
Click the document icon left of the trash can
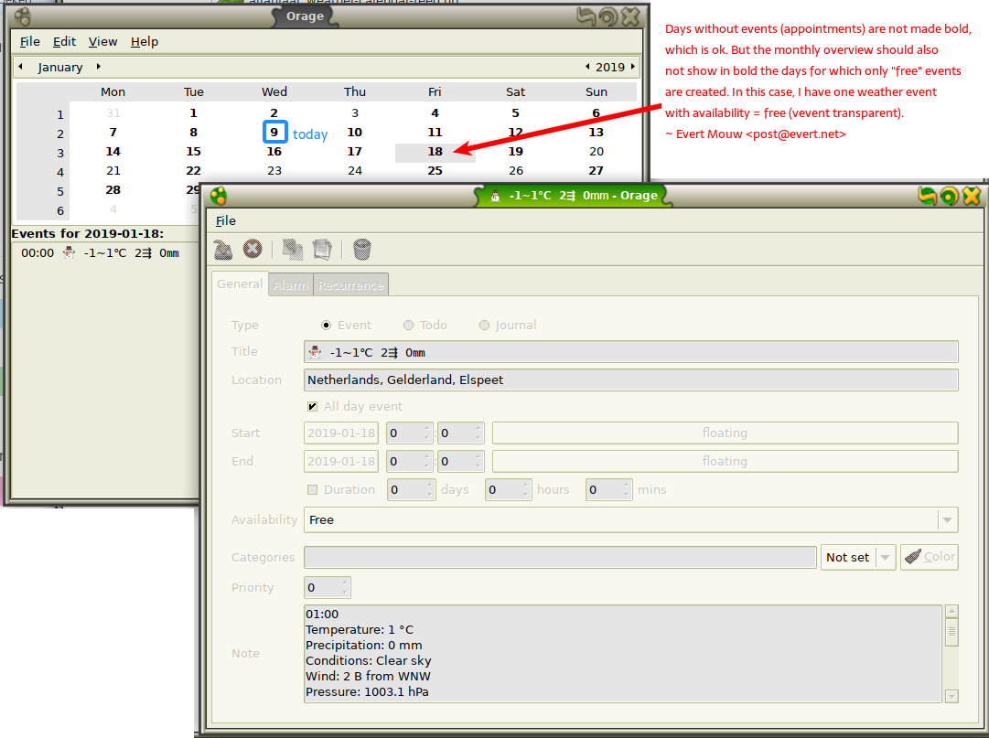coord(322,250)
